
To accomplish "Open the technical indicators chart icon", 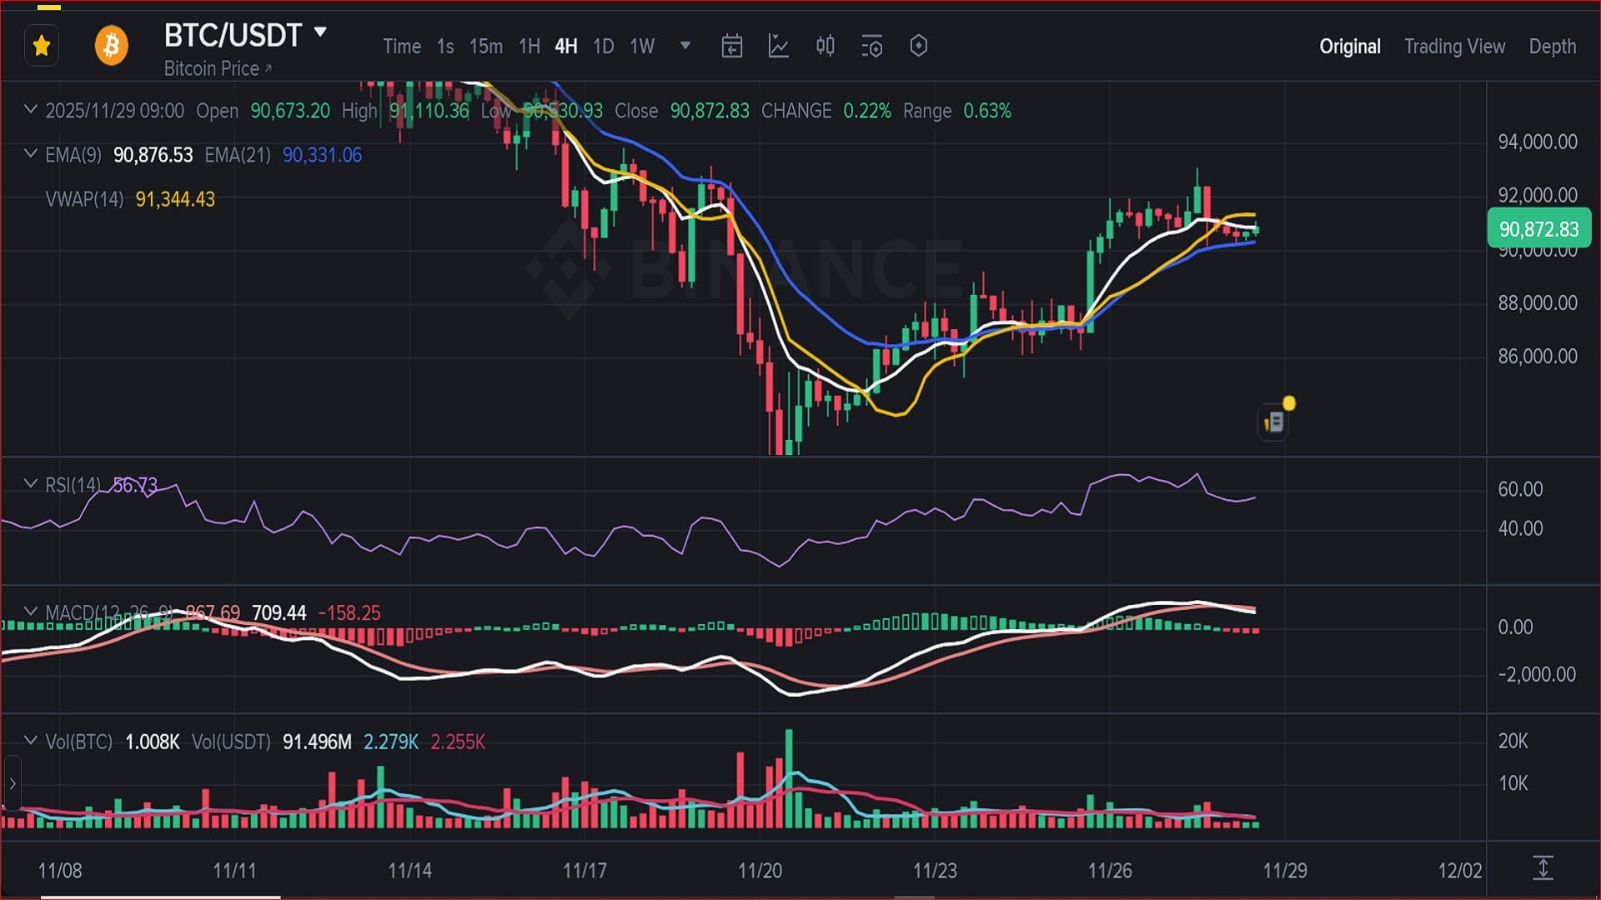I will (x=778, y=46).
